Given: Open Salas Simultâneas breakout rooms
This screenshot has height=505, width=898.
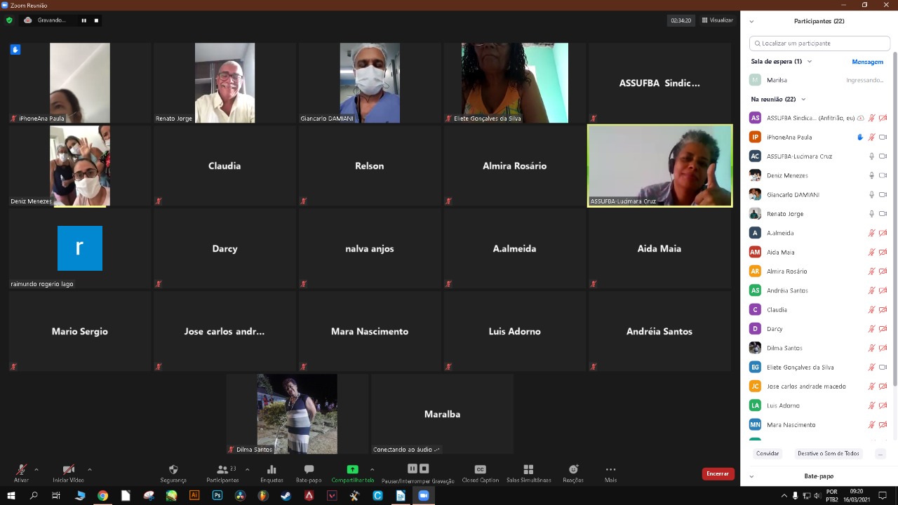Looking at the screenshot, I should point(528,469).
